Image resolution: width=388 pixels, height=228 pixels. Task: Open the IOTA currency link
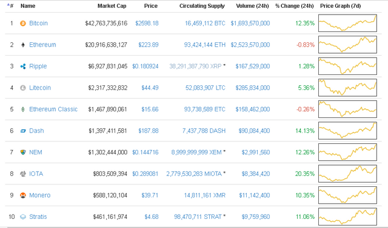[x=36, y=174]
